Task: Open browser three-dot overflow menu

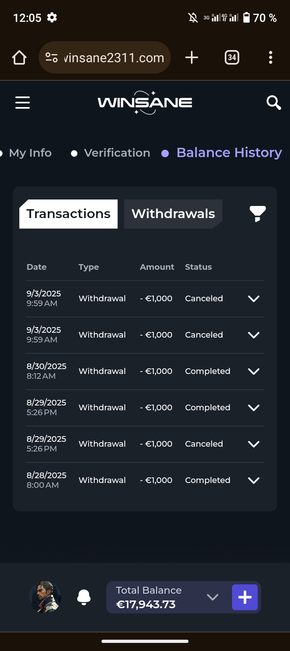Action: click(270, 58)
